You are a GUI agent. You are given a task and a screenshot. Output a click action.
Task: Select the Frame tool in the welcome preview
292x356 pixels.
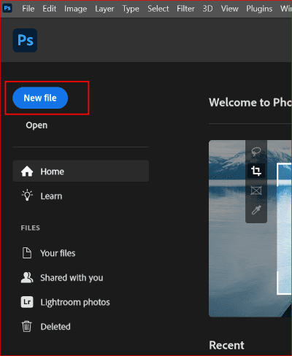256,190
